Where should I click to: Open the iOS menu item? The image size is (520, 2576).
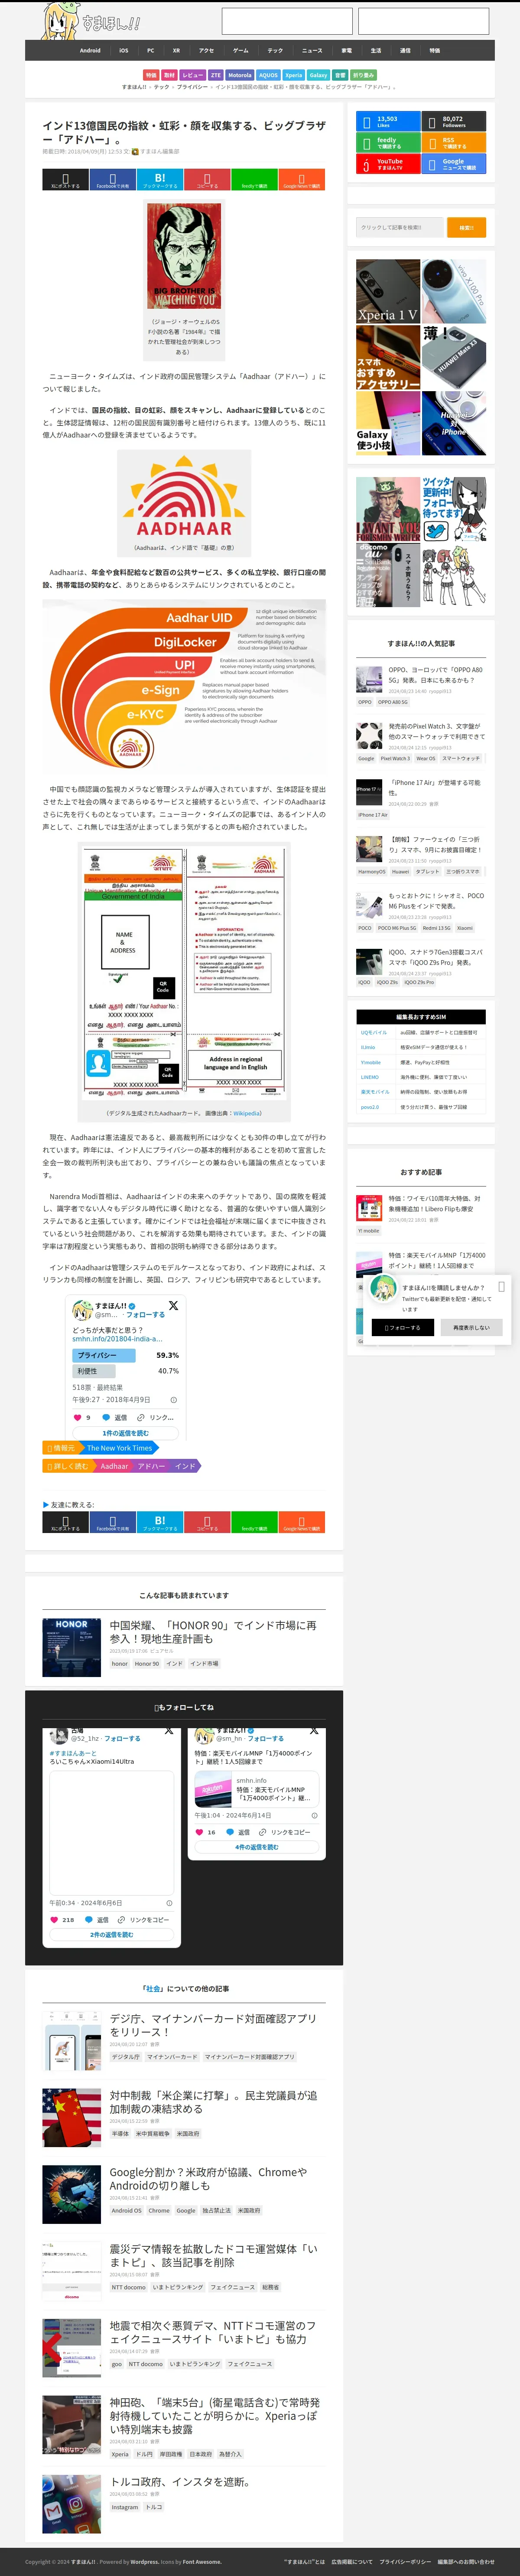123,50
